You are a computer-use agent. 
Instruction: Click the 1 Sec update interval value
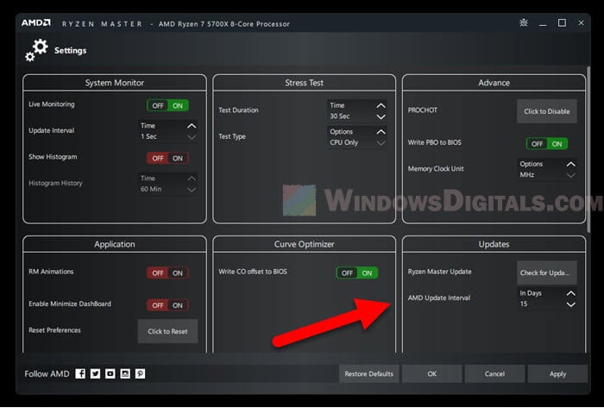pyautogui.click(x=148, y=136)
